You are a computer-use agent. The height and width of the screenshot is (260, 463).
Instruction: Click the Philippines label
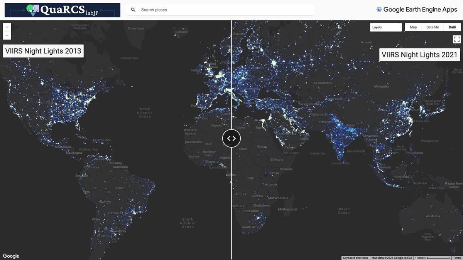tap(414, 153)
